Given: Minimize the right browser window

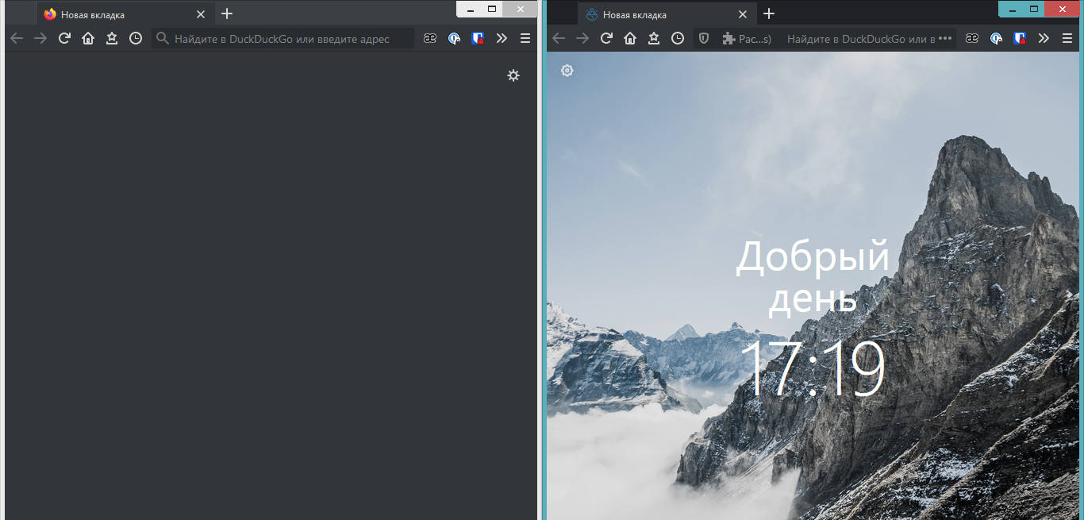Looking at the screenshot, I should point(1012,9).
